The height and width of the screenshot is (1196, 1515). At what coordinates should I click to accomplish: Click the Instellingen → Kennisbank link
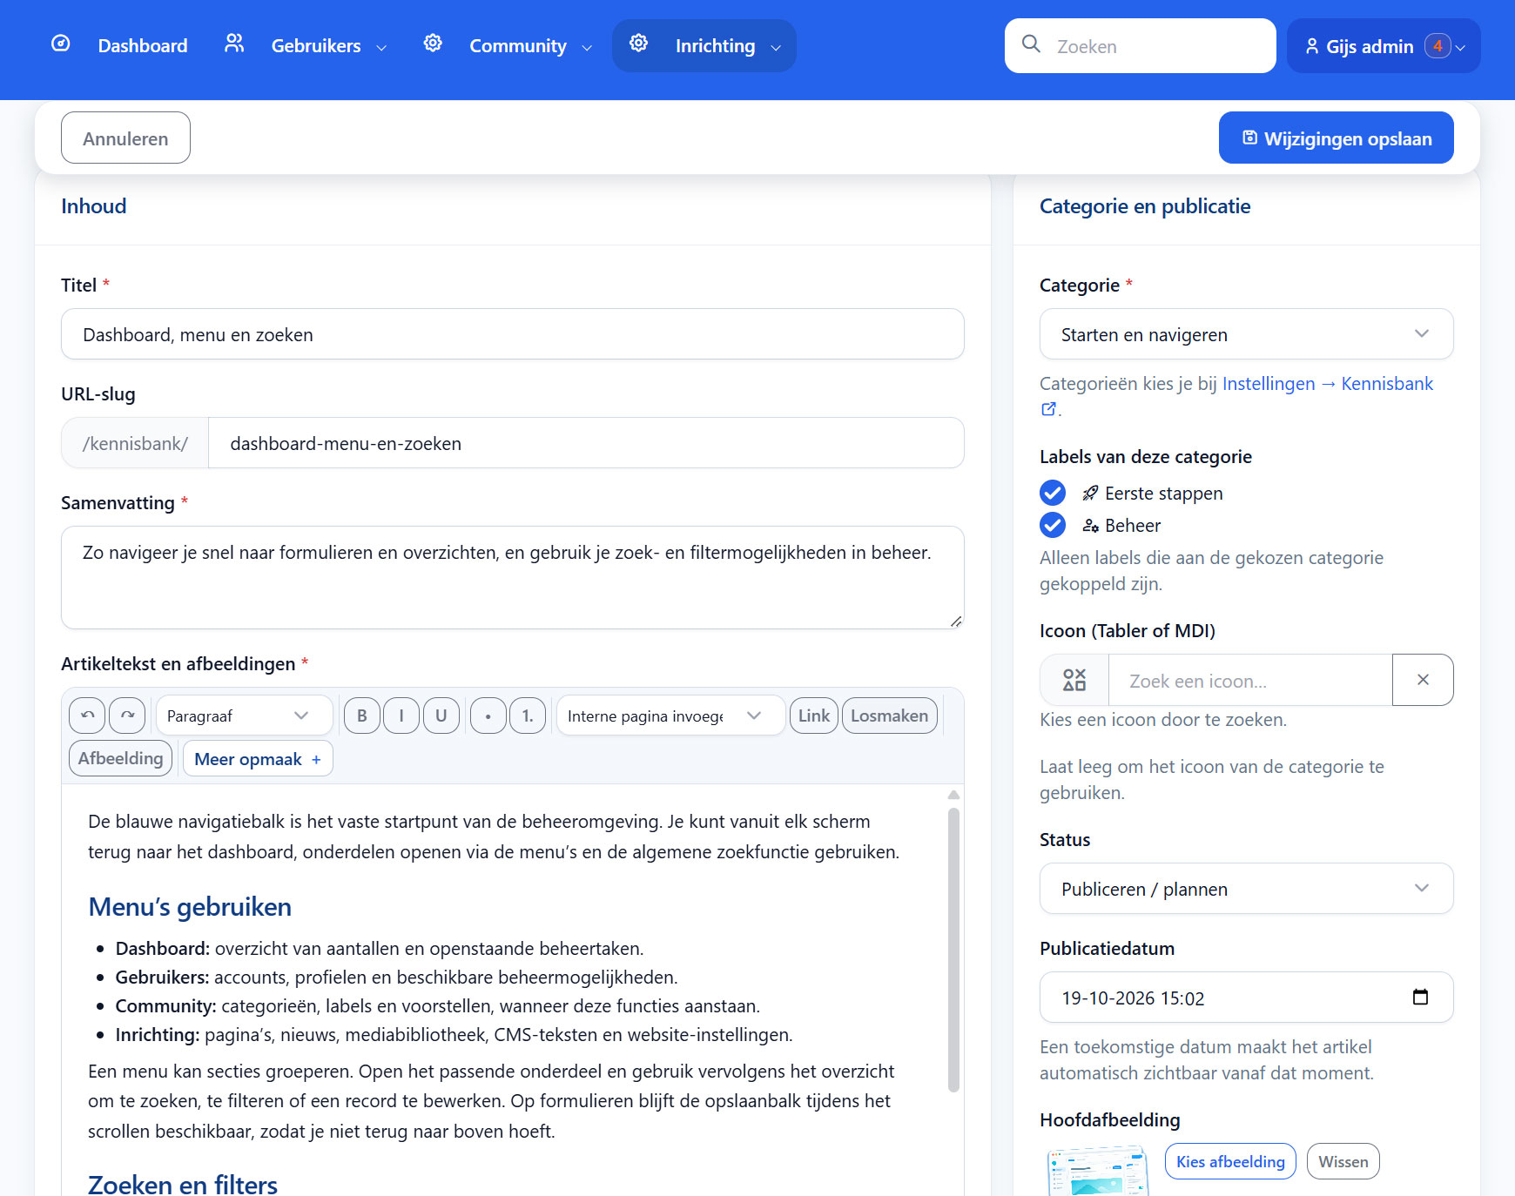point(1328,384)
